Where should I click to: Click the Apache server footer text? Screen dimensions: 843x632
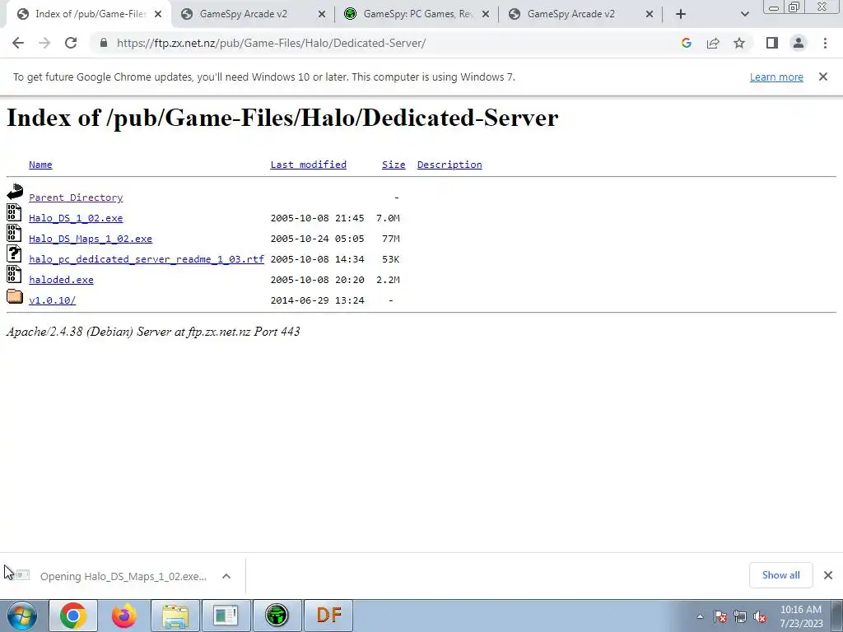click(x=153, y=332)
